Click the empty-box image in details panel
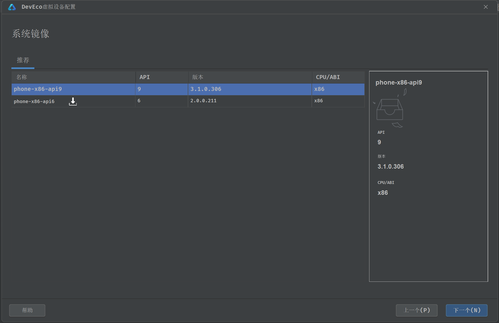Screen dimensions: 499x323 click(x=390, y=108)
